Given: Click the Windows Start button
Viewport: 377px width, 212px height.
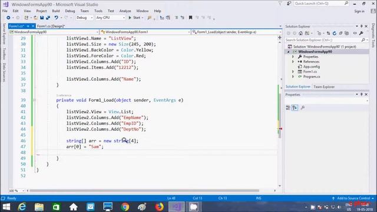Looking at the screenshot, I should pyautogui.click(x=6, y=207).
